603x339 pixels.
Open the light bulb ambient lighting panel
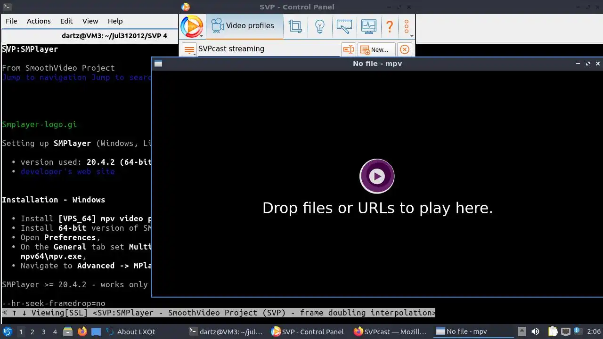pos(320,26)
